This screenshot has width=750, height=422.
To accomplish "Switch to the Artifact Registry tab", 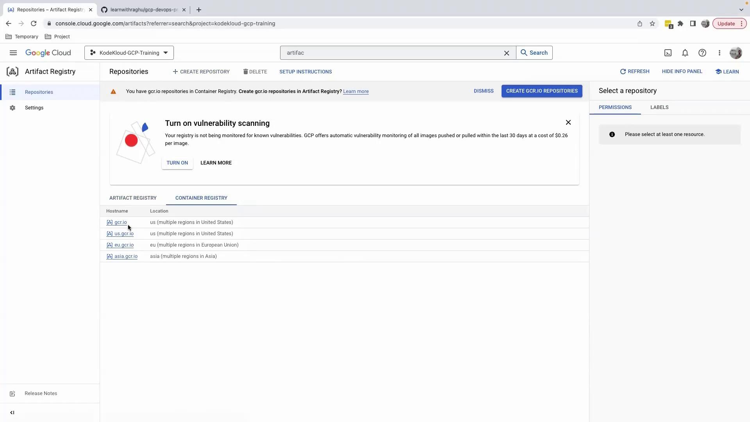I will pos(133,198).
